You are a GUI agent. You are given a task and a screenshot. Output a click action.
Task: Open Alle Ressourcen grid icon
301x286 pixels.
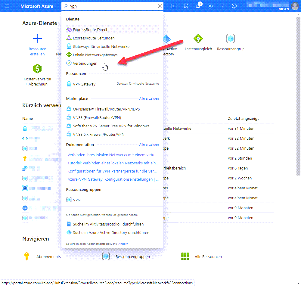pyautogui.click(x=185, y=256)
